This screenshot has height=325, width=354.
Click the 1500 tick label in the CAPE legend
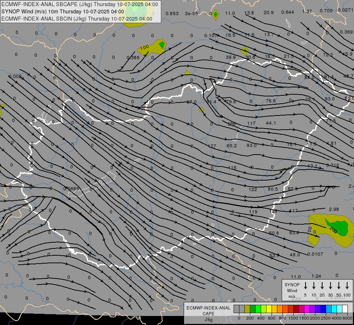pos(304,318)
